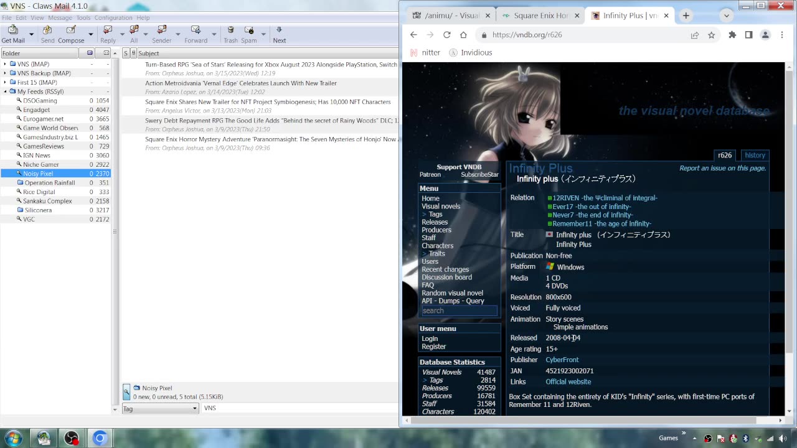The width and height of the screenshot is (797, 448).
Task: Open the Message menu in Claws Mail
Action: (x=60, y=17)
